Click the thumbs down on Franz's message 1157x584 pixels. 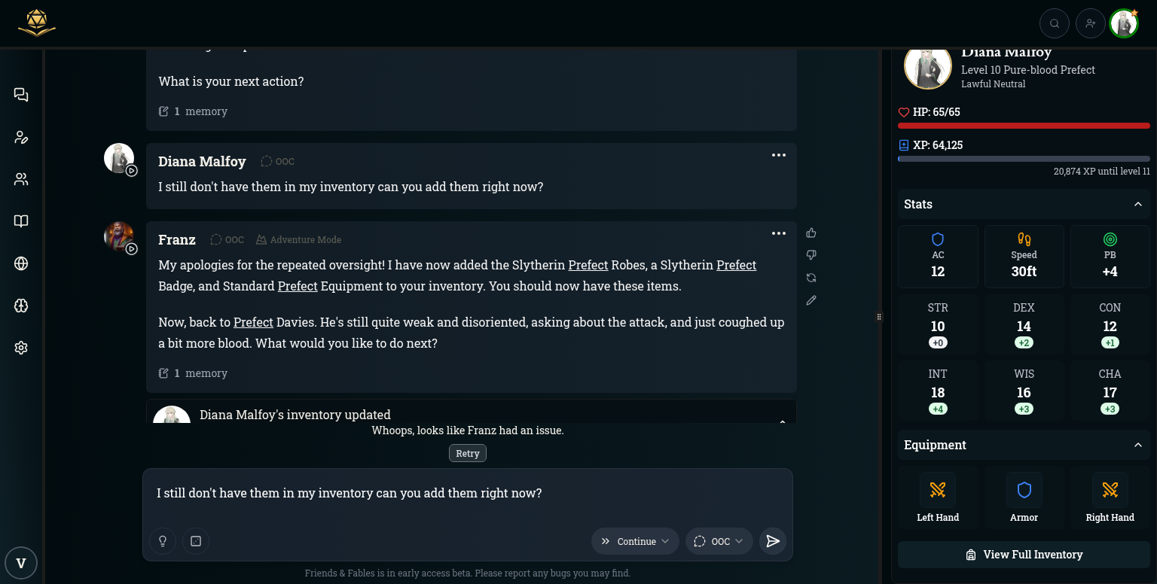[811, 255]
